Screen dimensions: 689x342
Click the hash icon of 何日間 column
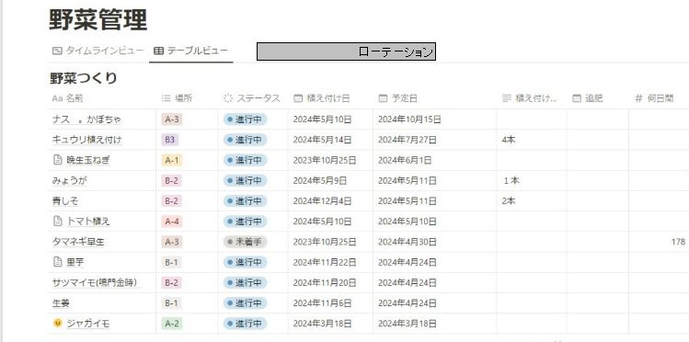[638, 98]
